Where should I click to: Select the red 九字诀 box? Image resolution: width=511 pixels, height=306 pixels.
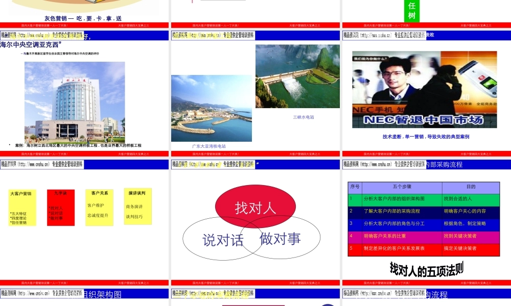click(61, 208)
